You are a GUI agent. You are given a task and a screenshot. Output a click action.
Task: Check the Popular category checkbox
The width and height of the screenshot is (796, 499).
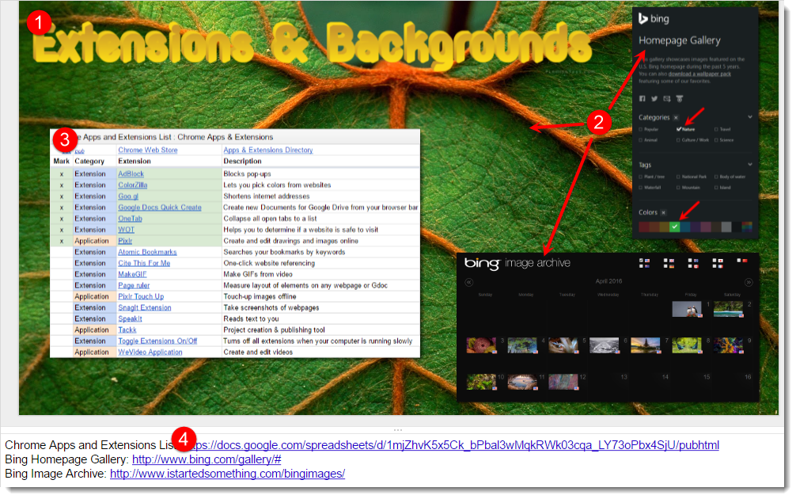(641, 129)
